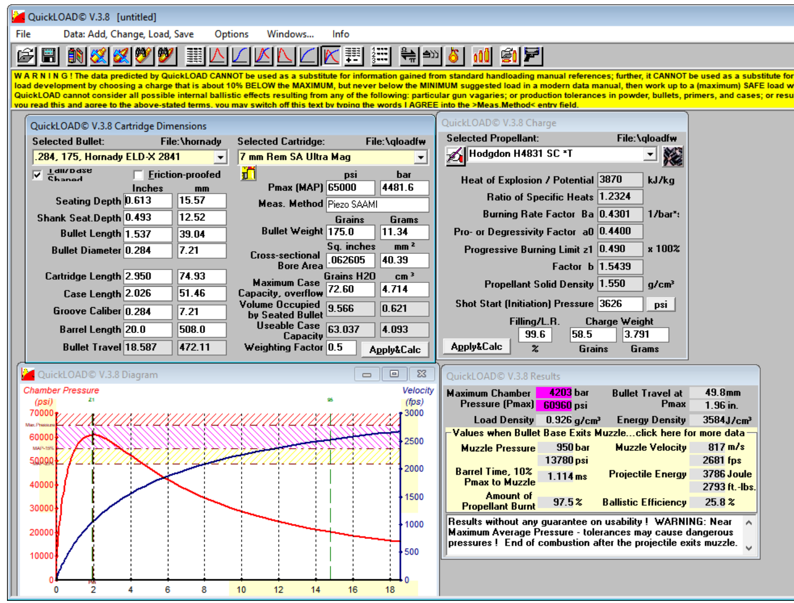
Task: Click the pistol icon in toolbar
Action: [532, 56]
